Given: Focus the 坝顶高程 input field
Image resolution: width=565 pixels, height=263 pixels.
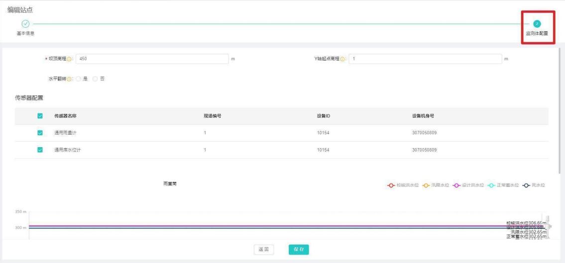Looking at the screenshot, I should (152, 59).
